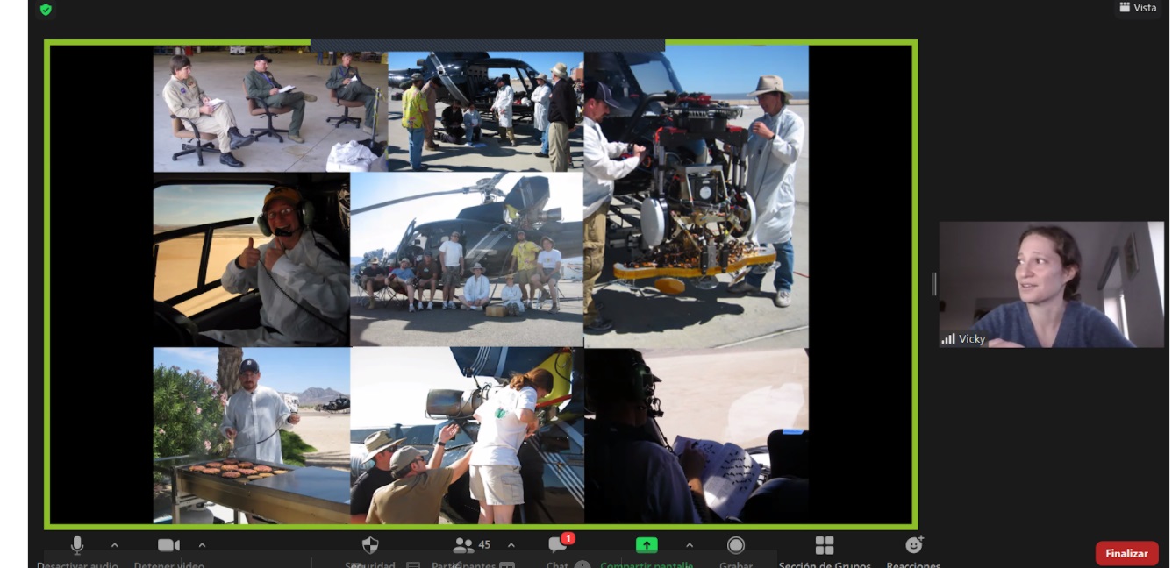Image resolution: width=1172 pixels, height=568 pixels.
Task: Open the Seguridad shield icon
Action: coord(370,545)
